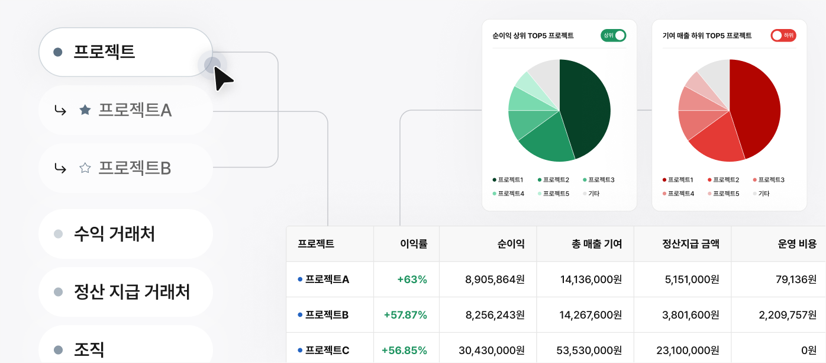
Task: Select the 수익 거래처 menu item
Action: [125, 234]
